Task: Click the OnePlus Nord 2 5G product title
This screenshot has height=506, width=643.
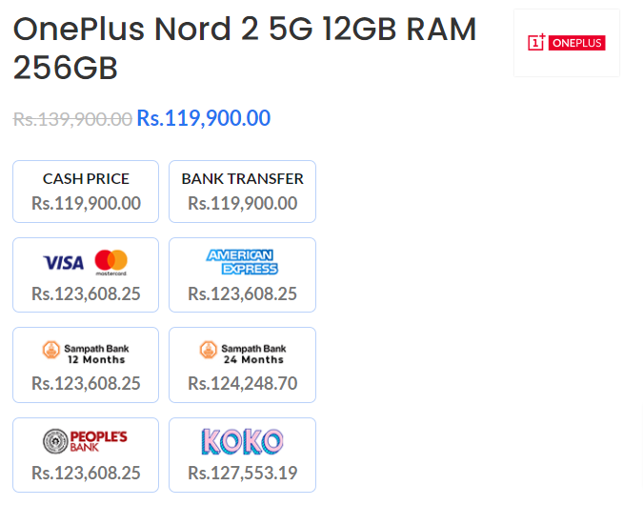Action: click(245, 48)
